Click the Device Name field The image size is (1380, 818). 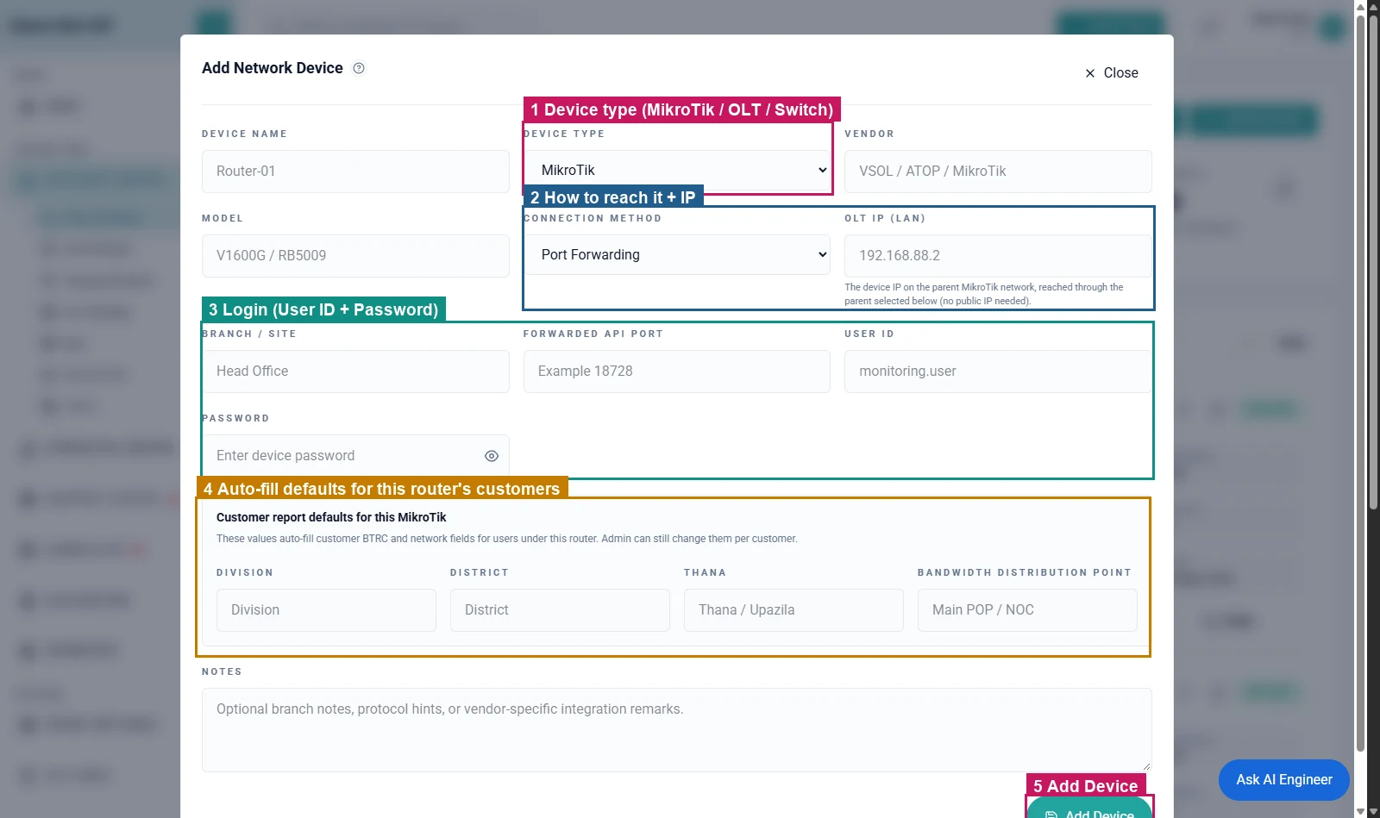pyautogui.click(x=355, y=172)
